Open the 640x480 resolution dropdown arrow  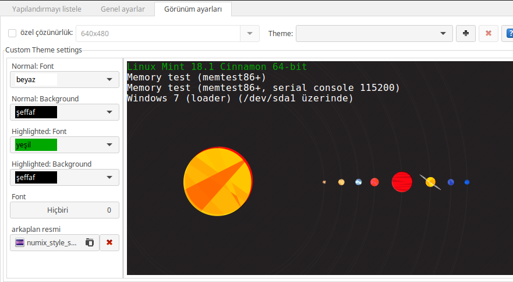point(250,33)
